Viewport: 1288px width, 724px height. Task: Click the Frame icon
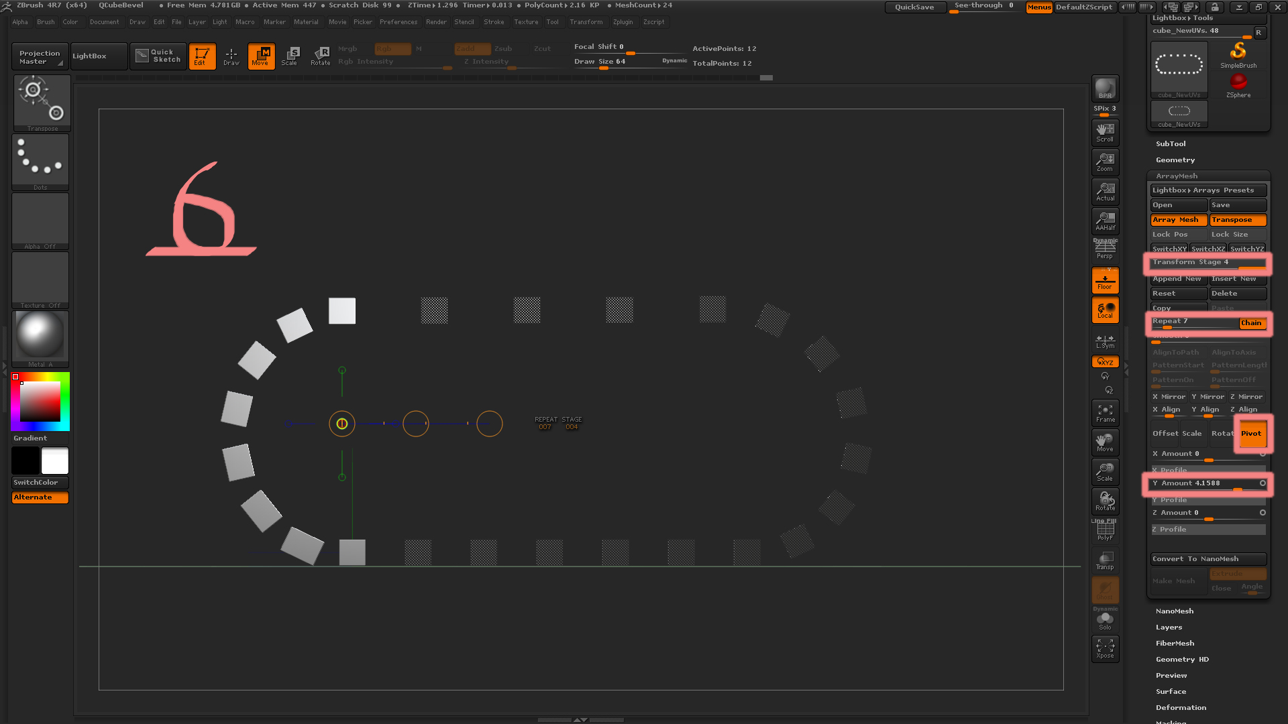click(1105, 413)
